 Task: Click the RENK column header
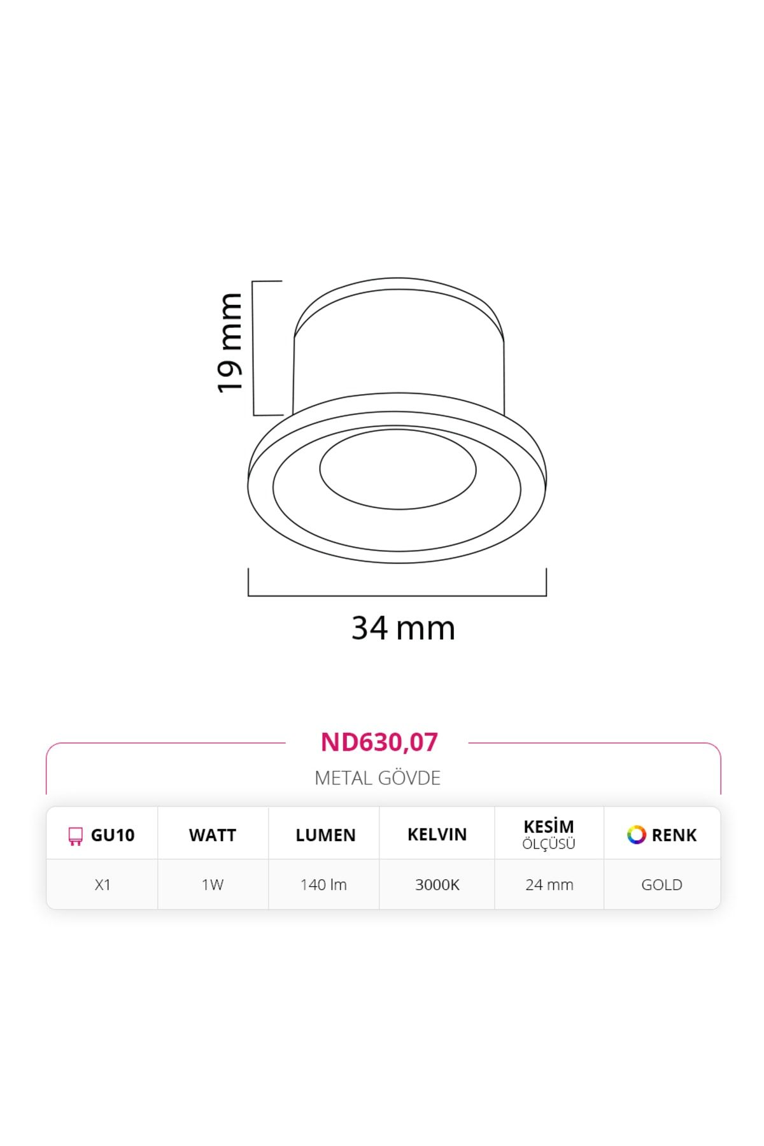click(662, 835)
